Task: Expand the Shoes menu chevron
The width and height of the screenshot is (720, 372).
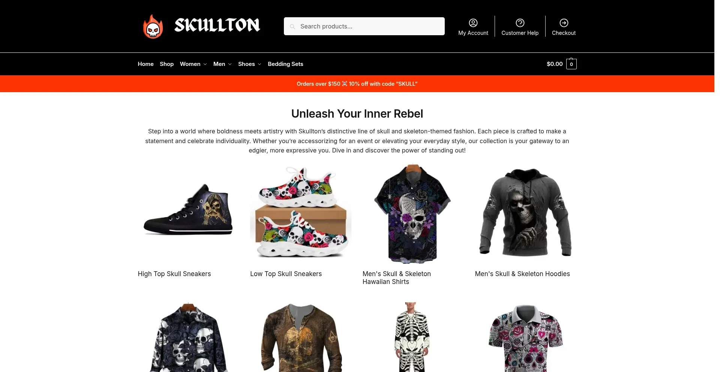Action: pos(259,64)
